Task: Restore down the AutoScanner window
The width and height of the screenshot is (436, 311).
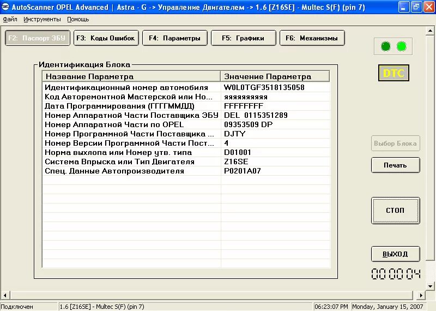Action: [x=416, y=7]
